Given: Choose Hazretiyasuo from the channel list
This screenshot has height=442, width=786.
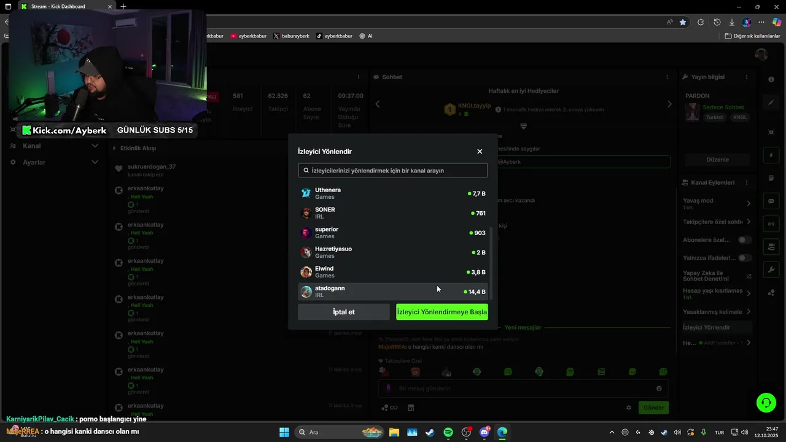Looking at the screenshot, I should pyautogui.click(x=393, y=252).
